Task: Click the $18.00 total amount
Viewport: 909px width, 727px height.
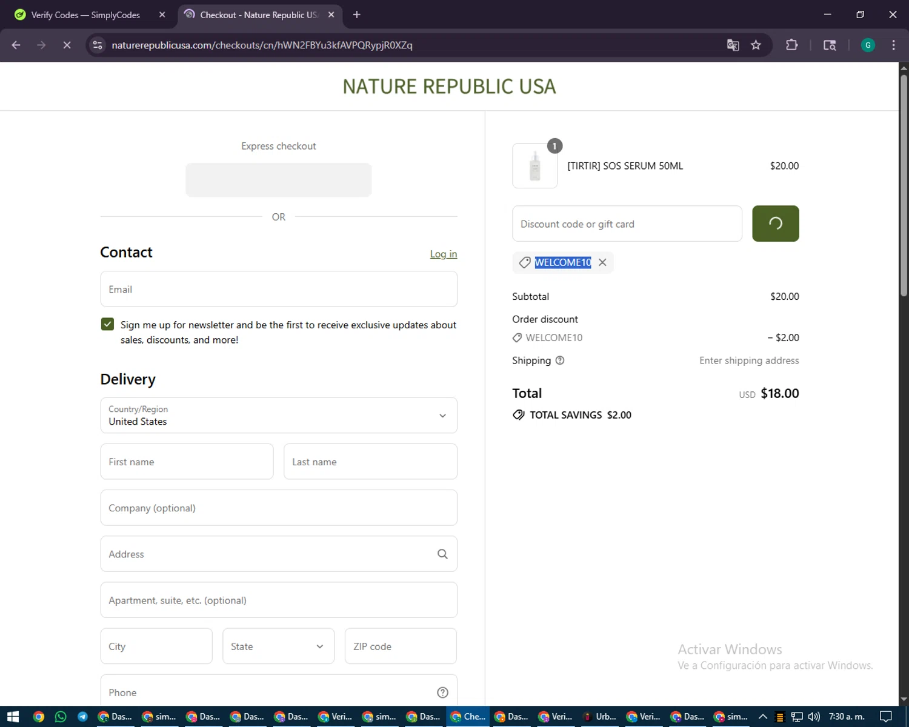Action: [780, 393]
